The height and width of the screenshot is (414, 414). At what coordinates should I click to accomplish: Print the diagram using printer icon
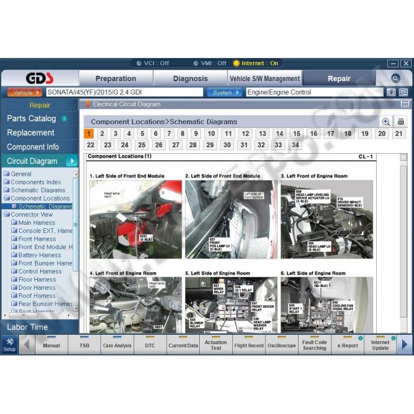coord(400,121)
